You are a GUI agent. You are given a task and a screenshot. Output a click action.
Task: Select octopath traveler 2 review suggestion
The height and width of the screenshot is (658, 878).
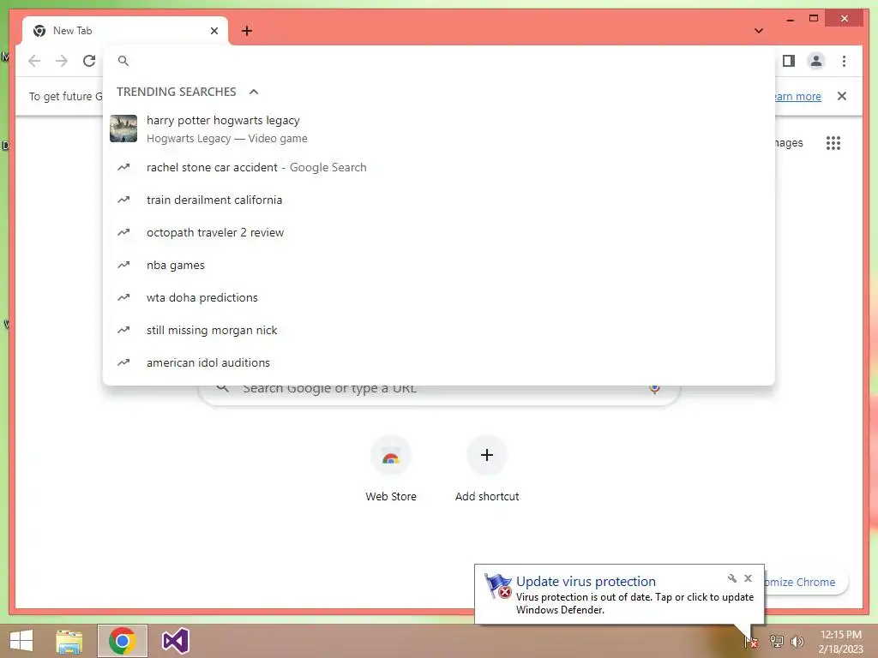pos(439,232)
